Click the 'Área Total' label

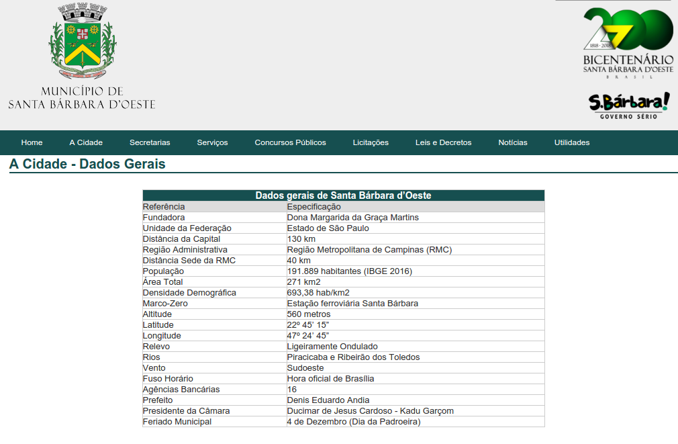tap(163, 281)
